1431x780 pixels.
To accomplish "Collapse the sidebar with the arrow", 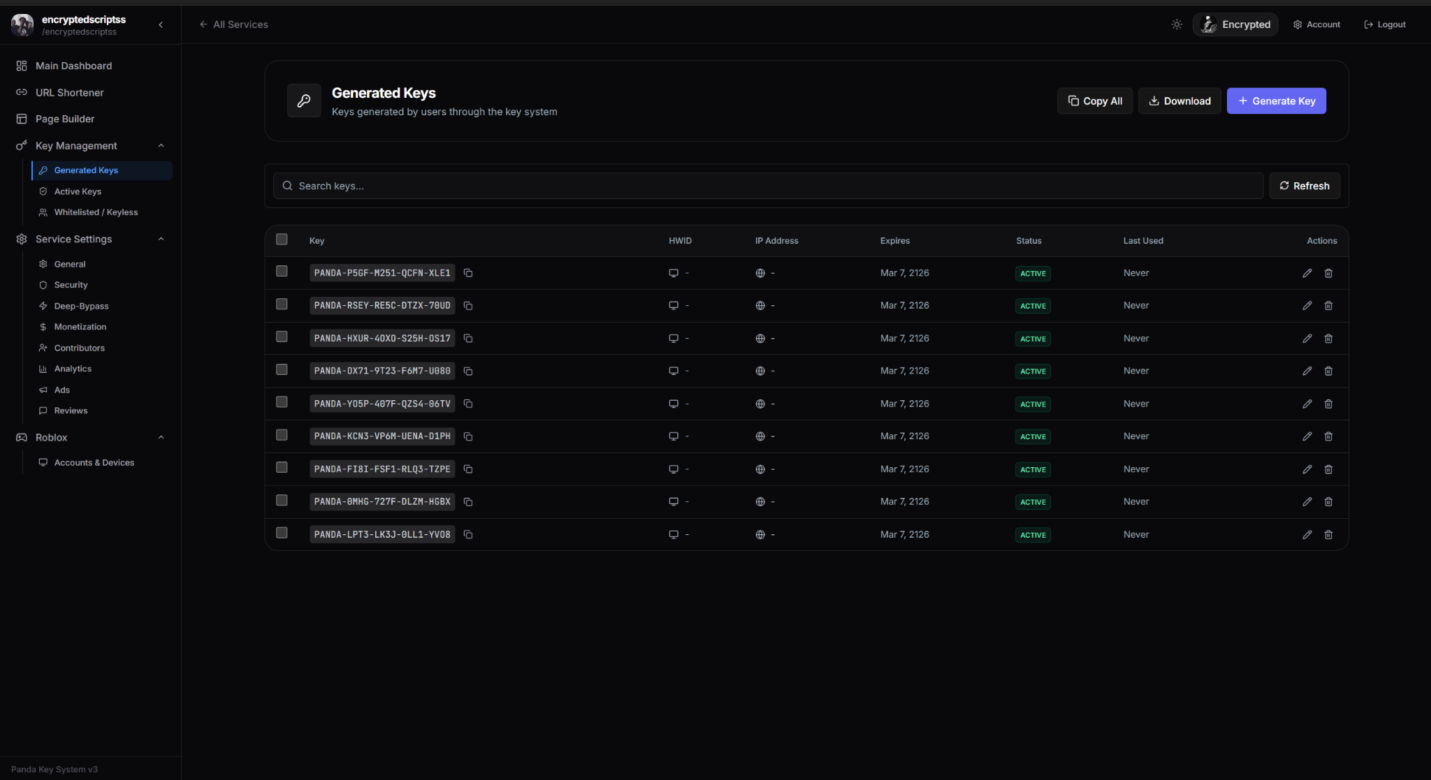I will coord(161,24).
